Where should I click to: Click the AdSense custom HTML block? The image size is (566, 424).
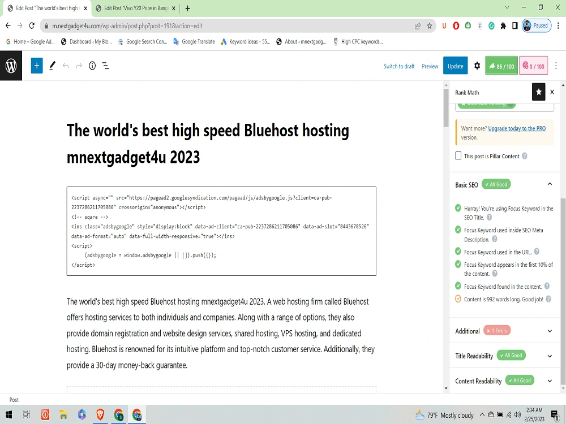pos(221,231)
